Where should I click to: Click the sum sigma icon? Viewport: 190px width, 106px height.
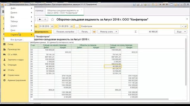pyautogui.click(x=136, y=32)
